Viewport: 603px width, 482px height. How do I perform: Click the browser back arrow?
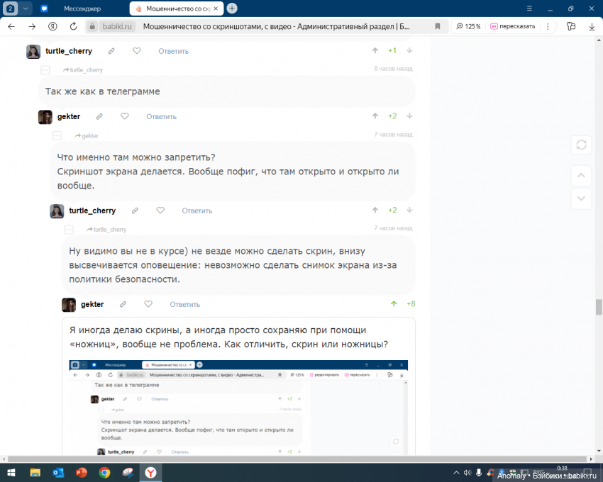(11, 26)
